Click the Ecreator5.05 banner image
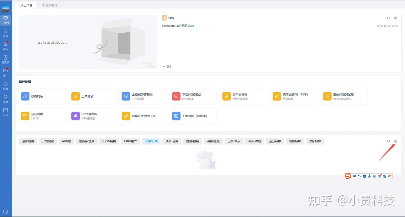This screenshot has height=217, width=405. (88, 42)
